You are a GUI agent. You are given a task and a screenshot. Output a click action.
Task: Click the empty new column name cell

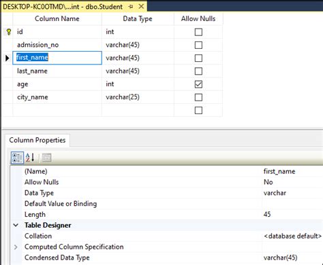coord(57,110)
